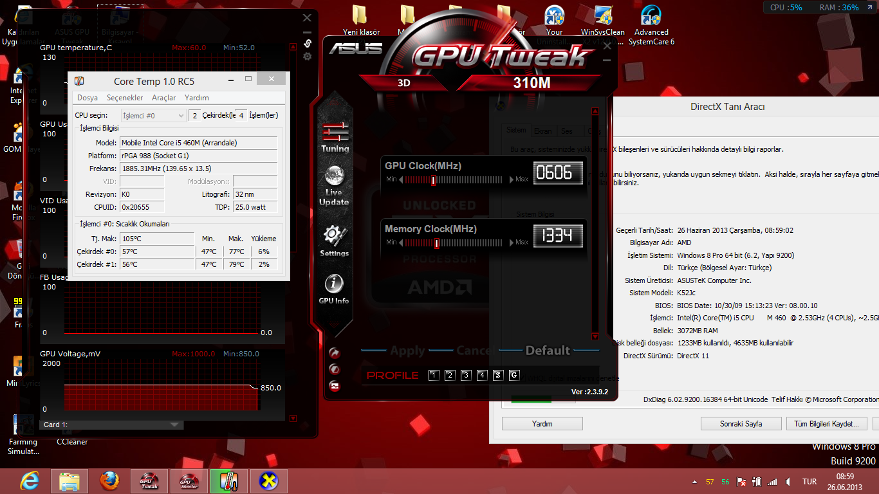Open the gear settings in GPU monitor panel
Image resolution: width=879 pixels, height=494 pixels.
(308, 57)
